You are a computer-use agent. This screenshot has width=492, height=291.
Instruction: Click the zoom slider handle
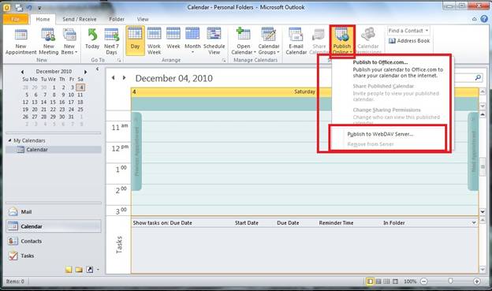click(x=450, y=281)
